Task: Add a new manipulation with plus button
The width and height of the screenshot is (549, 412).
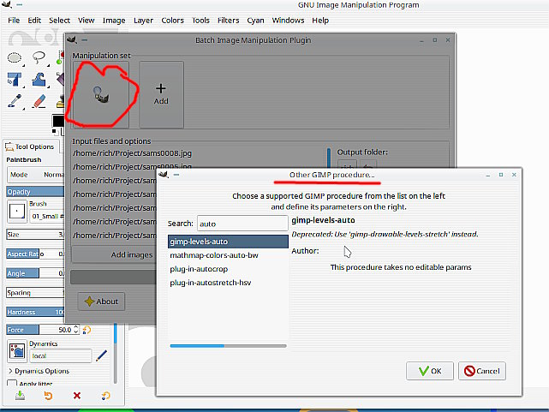Action: pyautogui.click(x=161, y=94)
